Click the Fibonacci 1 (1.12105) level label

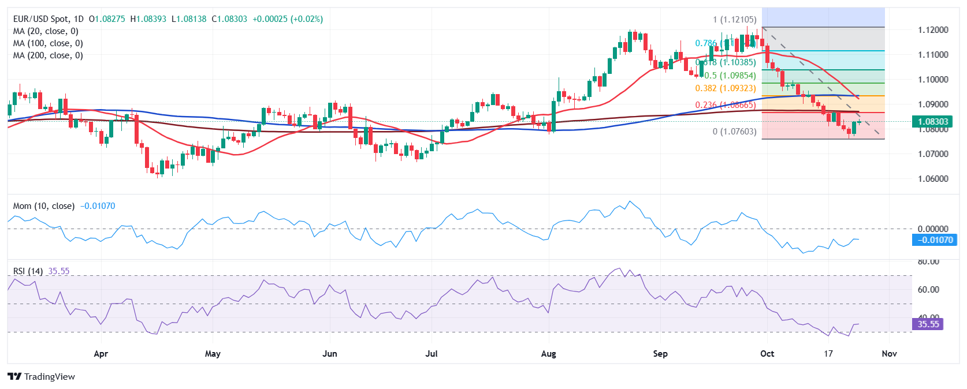[x=734, y=20]
